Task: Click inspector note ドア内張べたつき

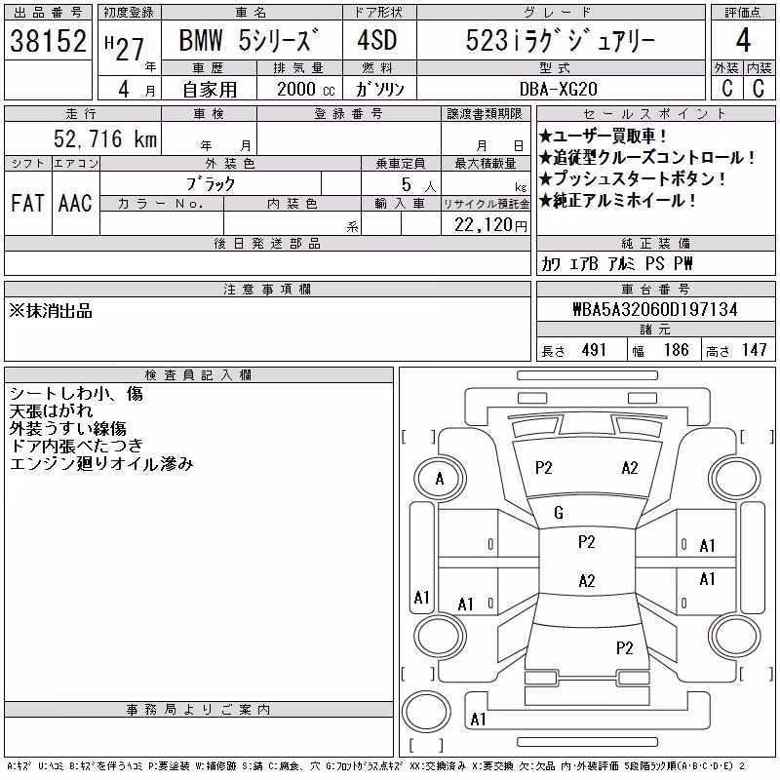Action: (76, 446)
